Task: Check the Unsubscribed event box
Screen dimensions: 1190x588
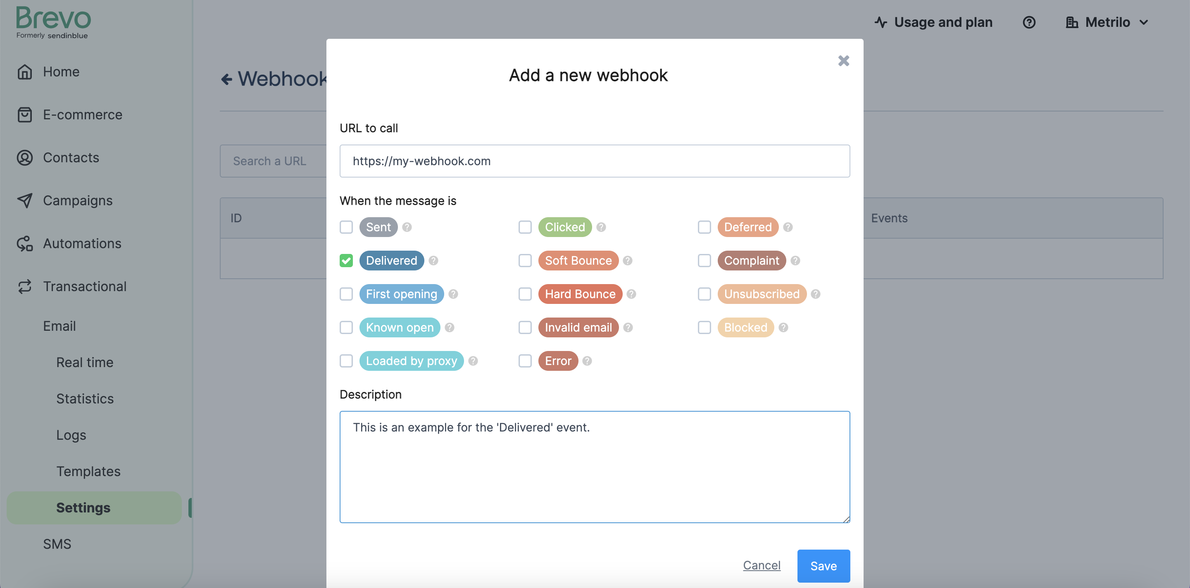Action: [704, 294]
